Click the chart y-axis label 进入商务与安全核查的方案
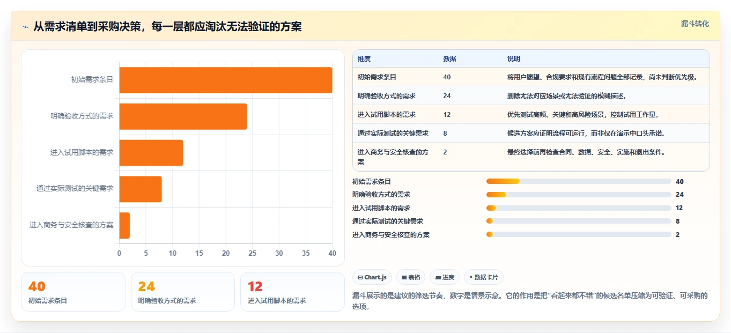The height and width of the screenshot is (333, 731). pyautogui.click(x=71, y=225)
